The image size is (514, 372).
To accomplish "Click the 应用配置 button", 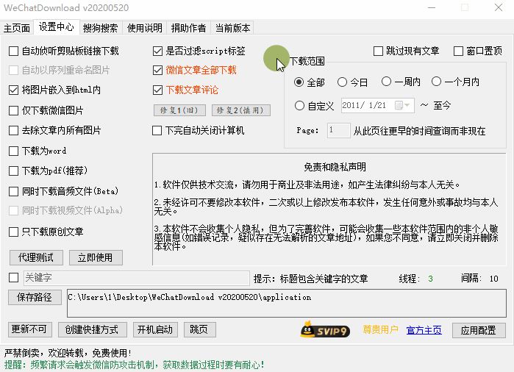I will [479, 330].
